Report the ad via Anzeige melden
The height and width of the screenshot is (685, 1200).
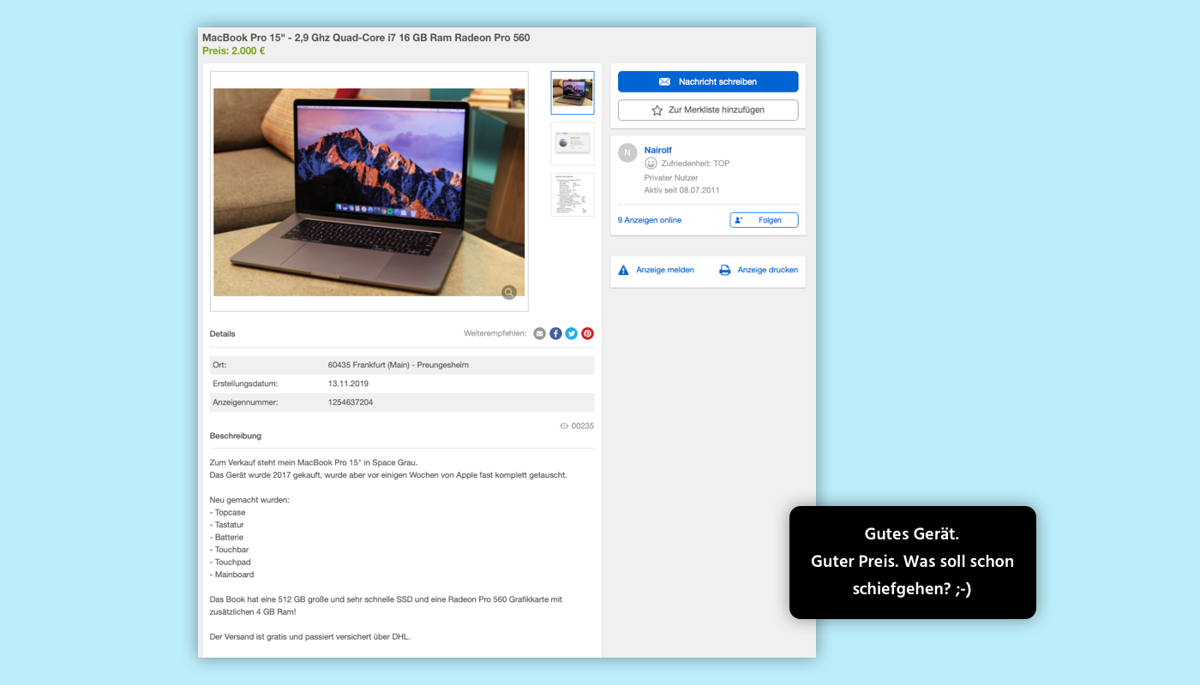[657, 270]
